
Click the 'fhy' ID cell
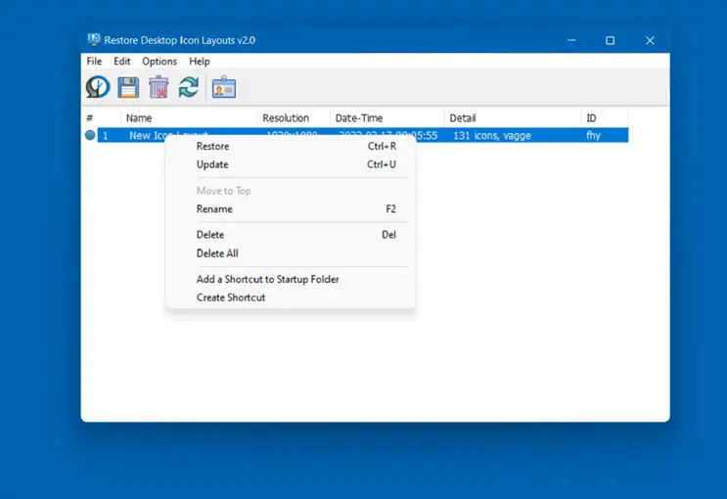[594, 135]
